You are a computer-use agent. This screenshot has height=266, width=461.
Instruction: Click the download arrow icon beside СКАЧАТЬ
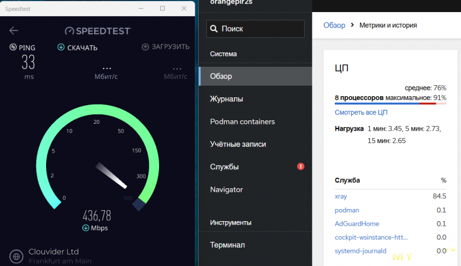61,47
